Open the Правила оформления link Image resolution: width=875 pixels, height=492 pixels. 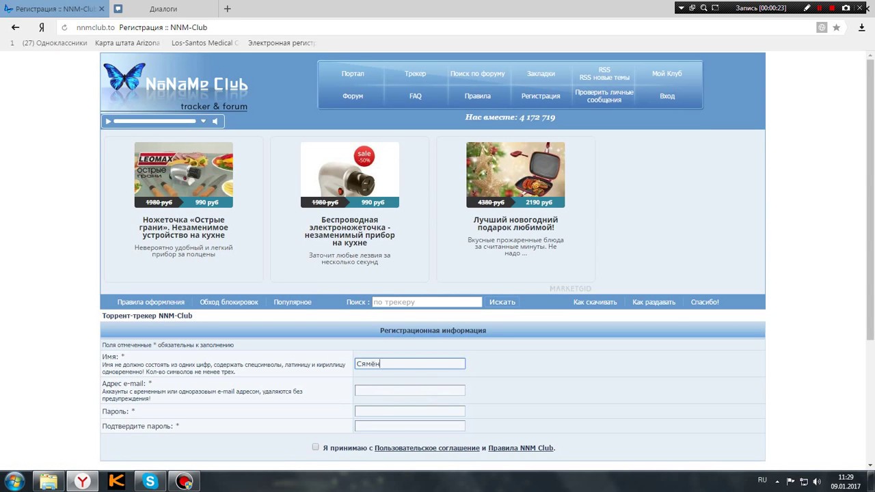click(150, 302)
